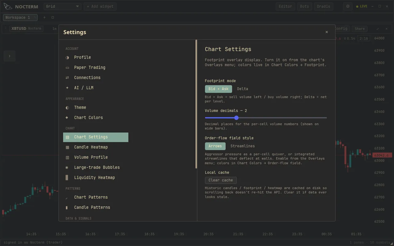Expand the chart pane with fullscreen icon
This screenshot has height=246, width=394.
pyautogui.click(x=378, y=29)
